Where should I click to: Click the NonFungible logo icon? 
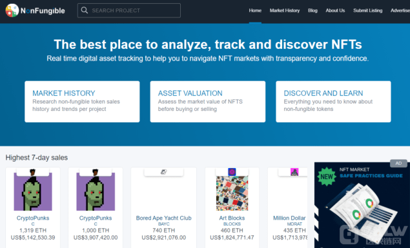click(12, 10)
